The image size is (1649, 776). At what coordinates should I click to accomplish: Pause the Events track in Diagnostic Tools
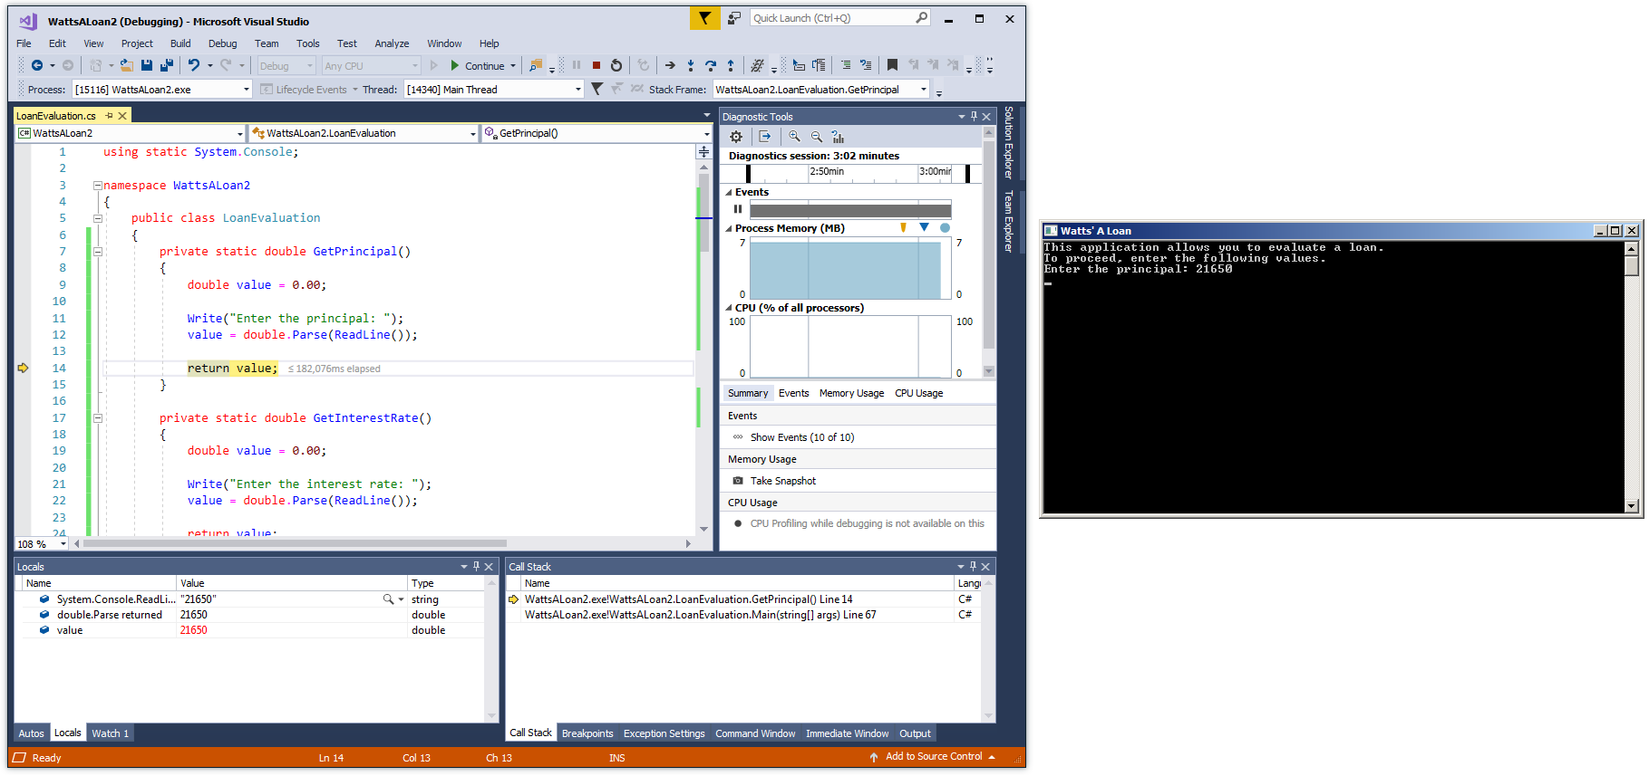pyautogui.click(x=738, y=209)
